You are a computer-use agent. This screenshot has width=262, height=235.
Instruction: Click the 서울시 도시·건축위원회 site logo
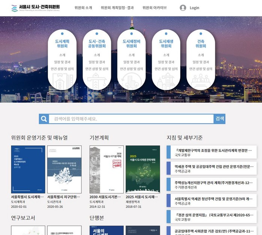click(x=35, y=8)
